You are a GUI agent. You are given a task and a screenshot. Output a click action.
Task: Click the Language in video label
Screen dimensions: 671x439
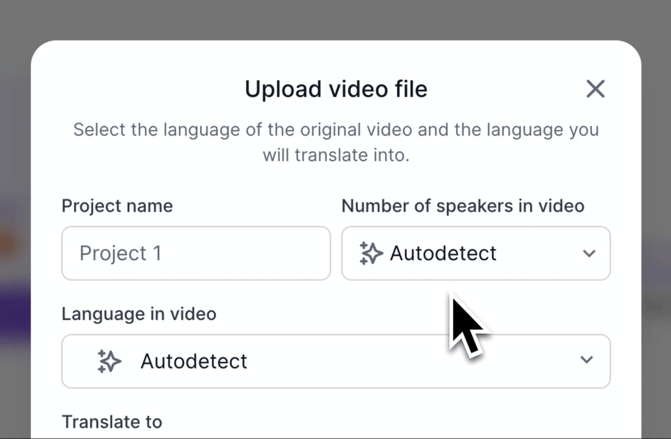click(138, 314)
